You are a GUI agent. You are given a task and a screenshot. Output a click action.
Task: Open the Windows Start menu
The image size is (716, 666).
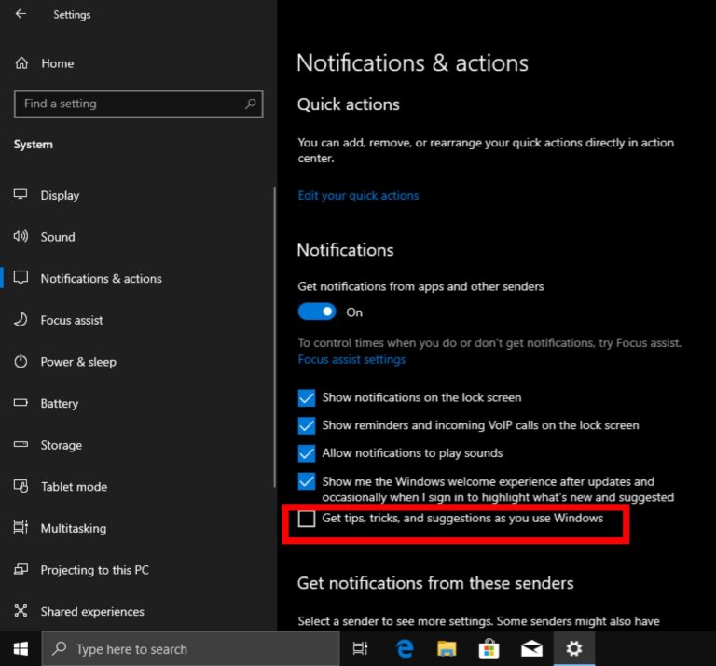click(x=21, y=648)
